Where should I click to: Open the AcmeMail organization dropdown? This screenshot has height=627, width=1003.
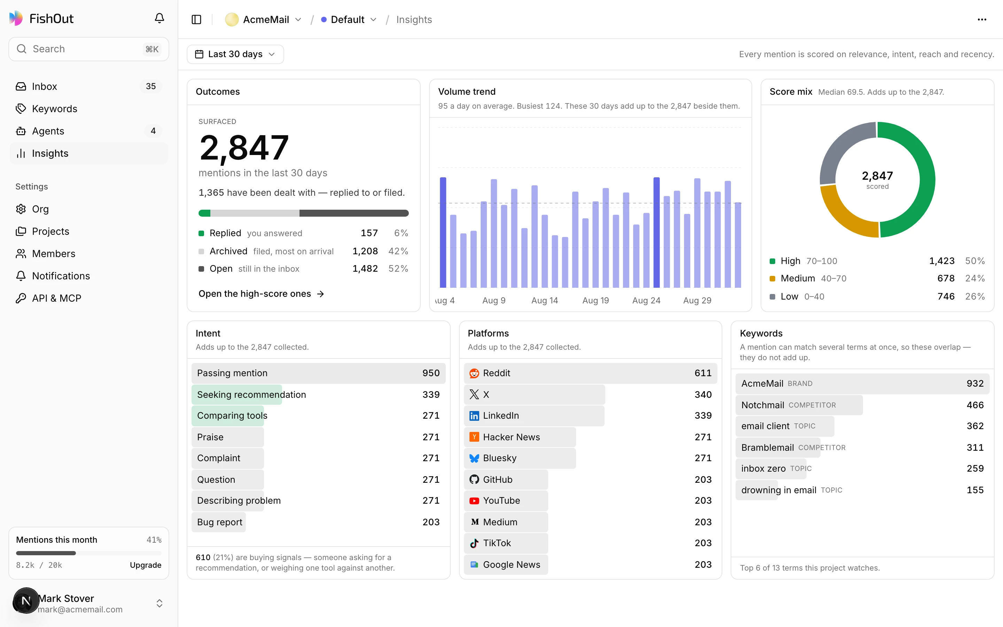pyautogui.click(x=263, y=20)
